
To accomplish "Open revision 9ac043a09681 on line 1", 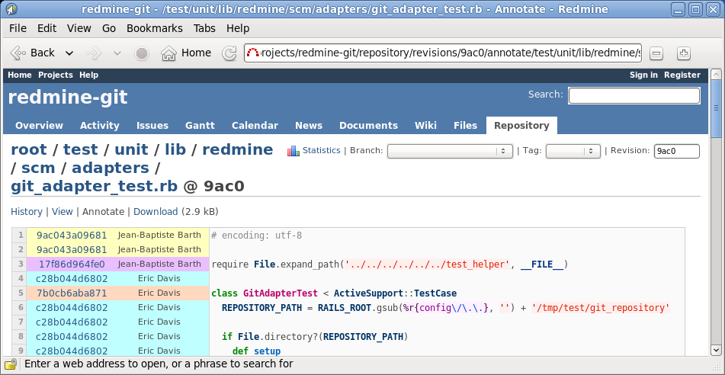I will pyautogui.click(x=72, y=236).
